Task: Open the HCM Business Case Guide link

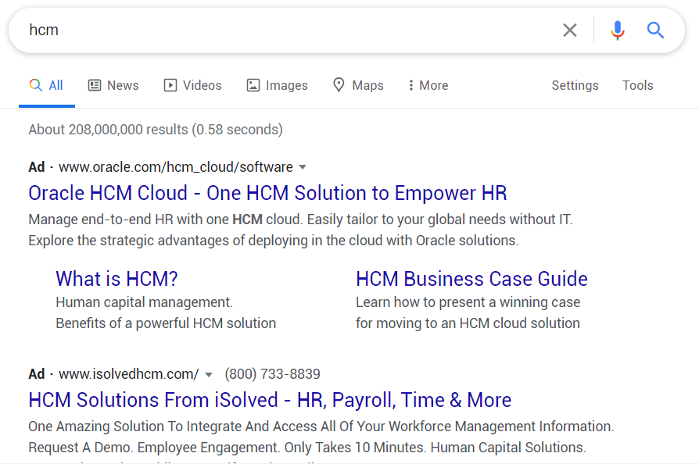Action: 471,279
